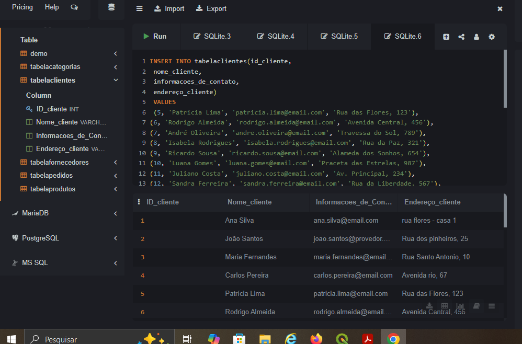Select the SQLite.6 tab
Screen dimensions: 522x344
click(x=403, y=36)
